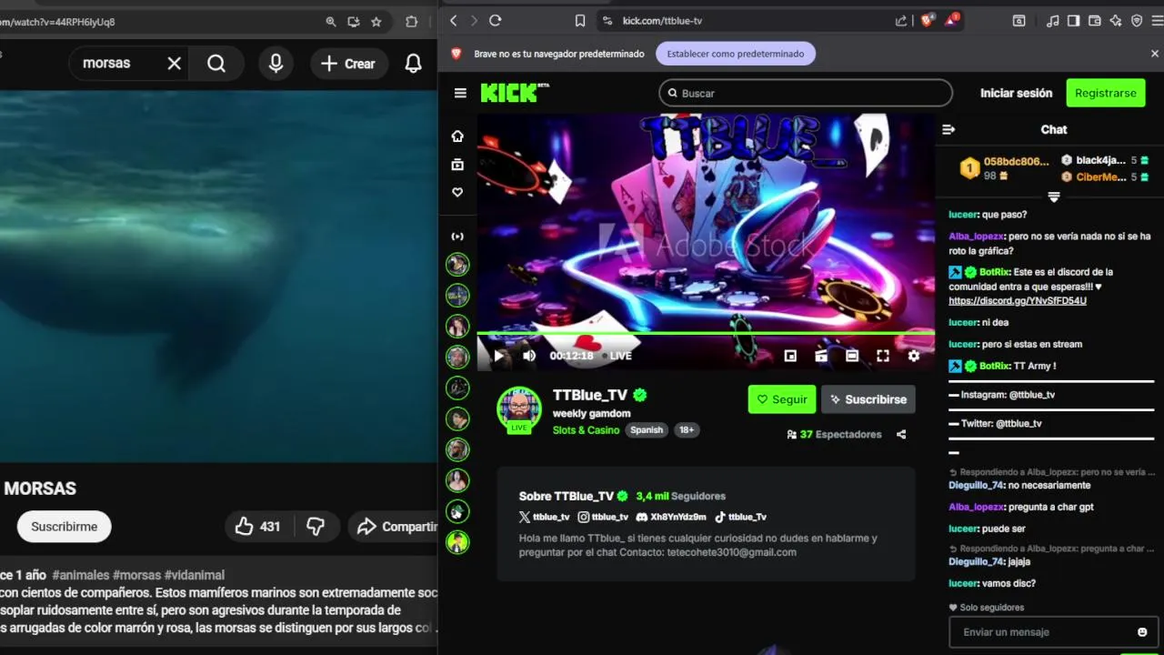Share the TTBlue_TV stream via the share icon

click(x=901, y=435)
